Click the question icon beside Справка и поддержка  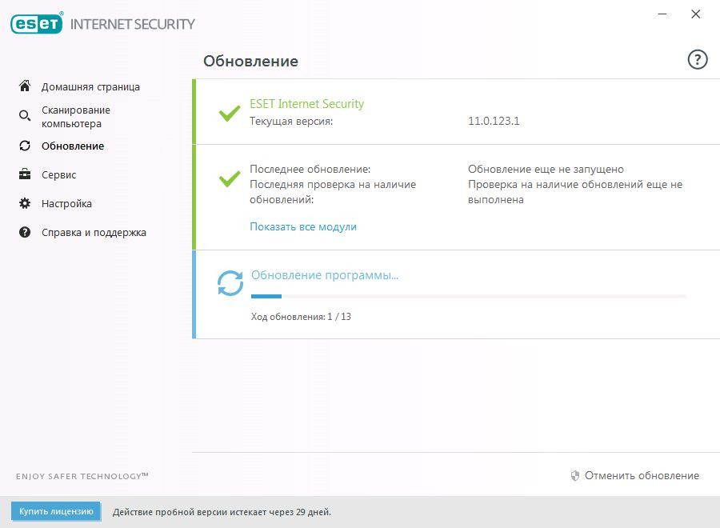25,232
